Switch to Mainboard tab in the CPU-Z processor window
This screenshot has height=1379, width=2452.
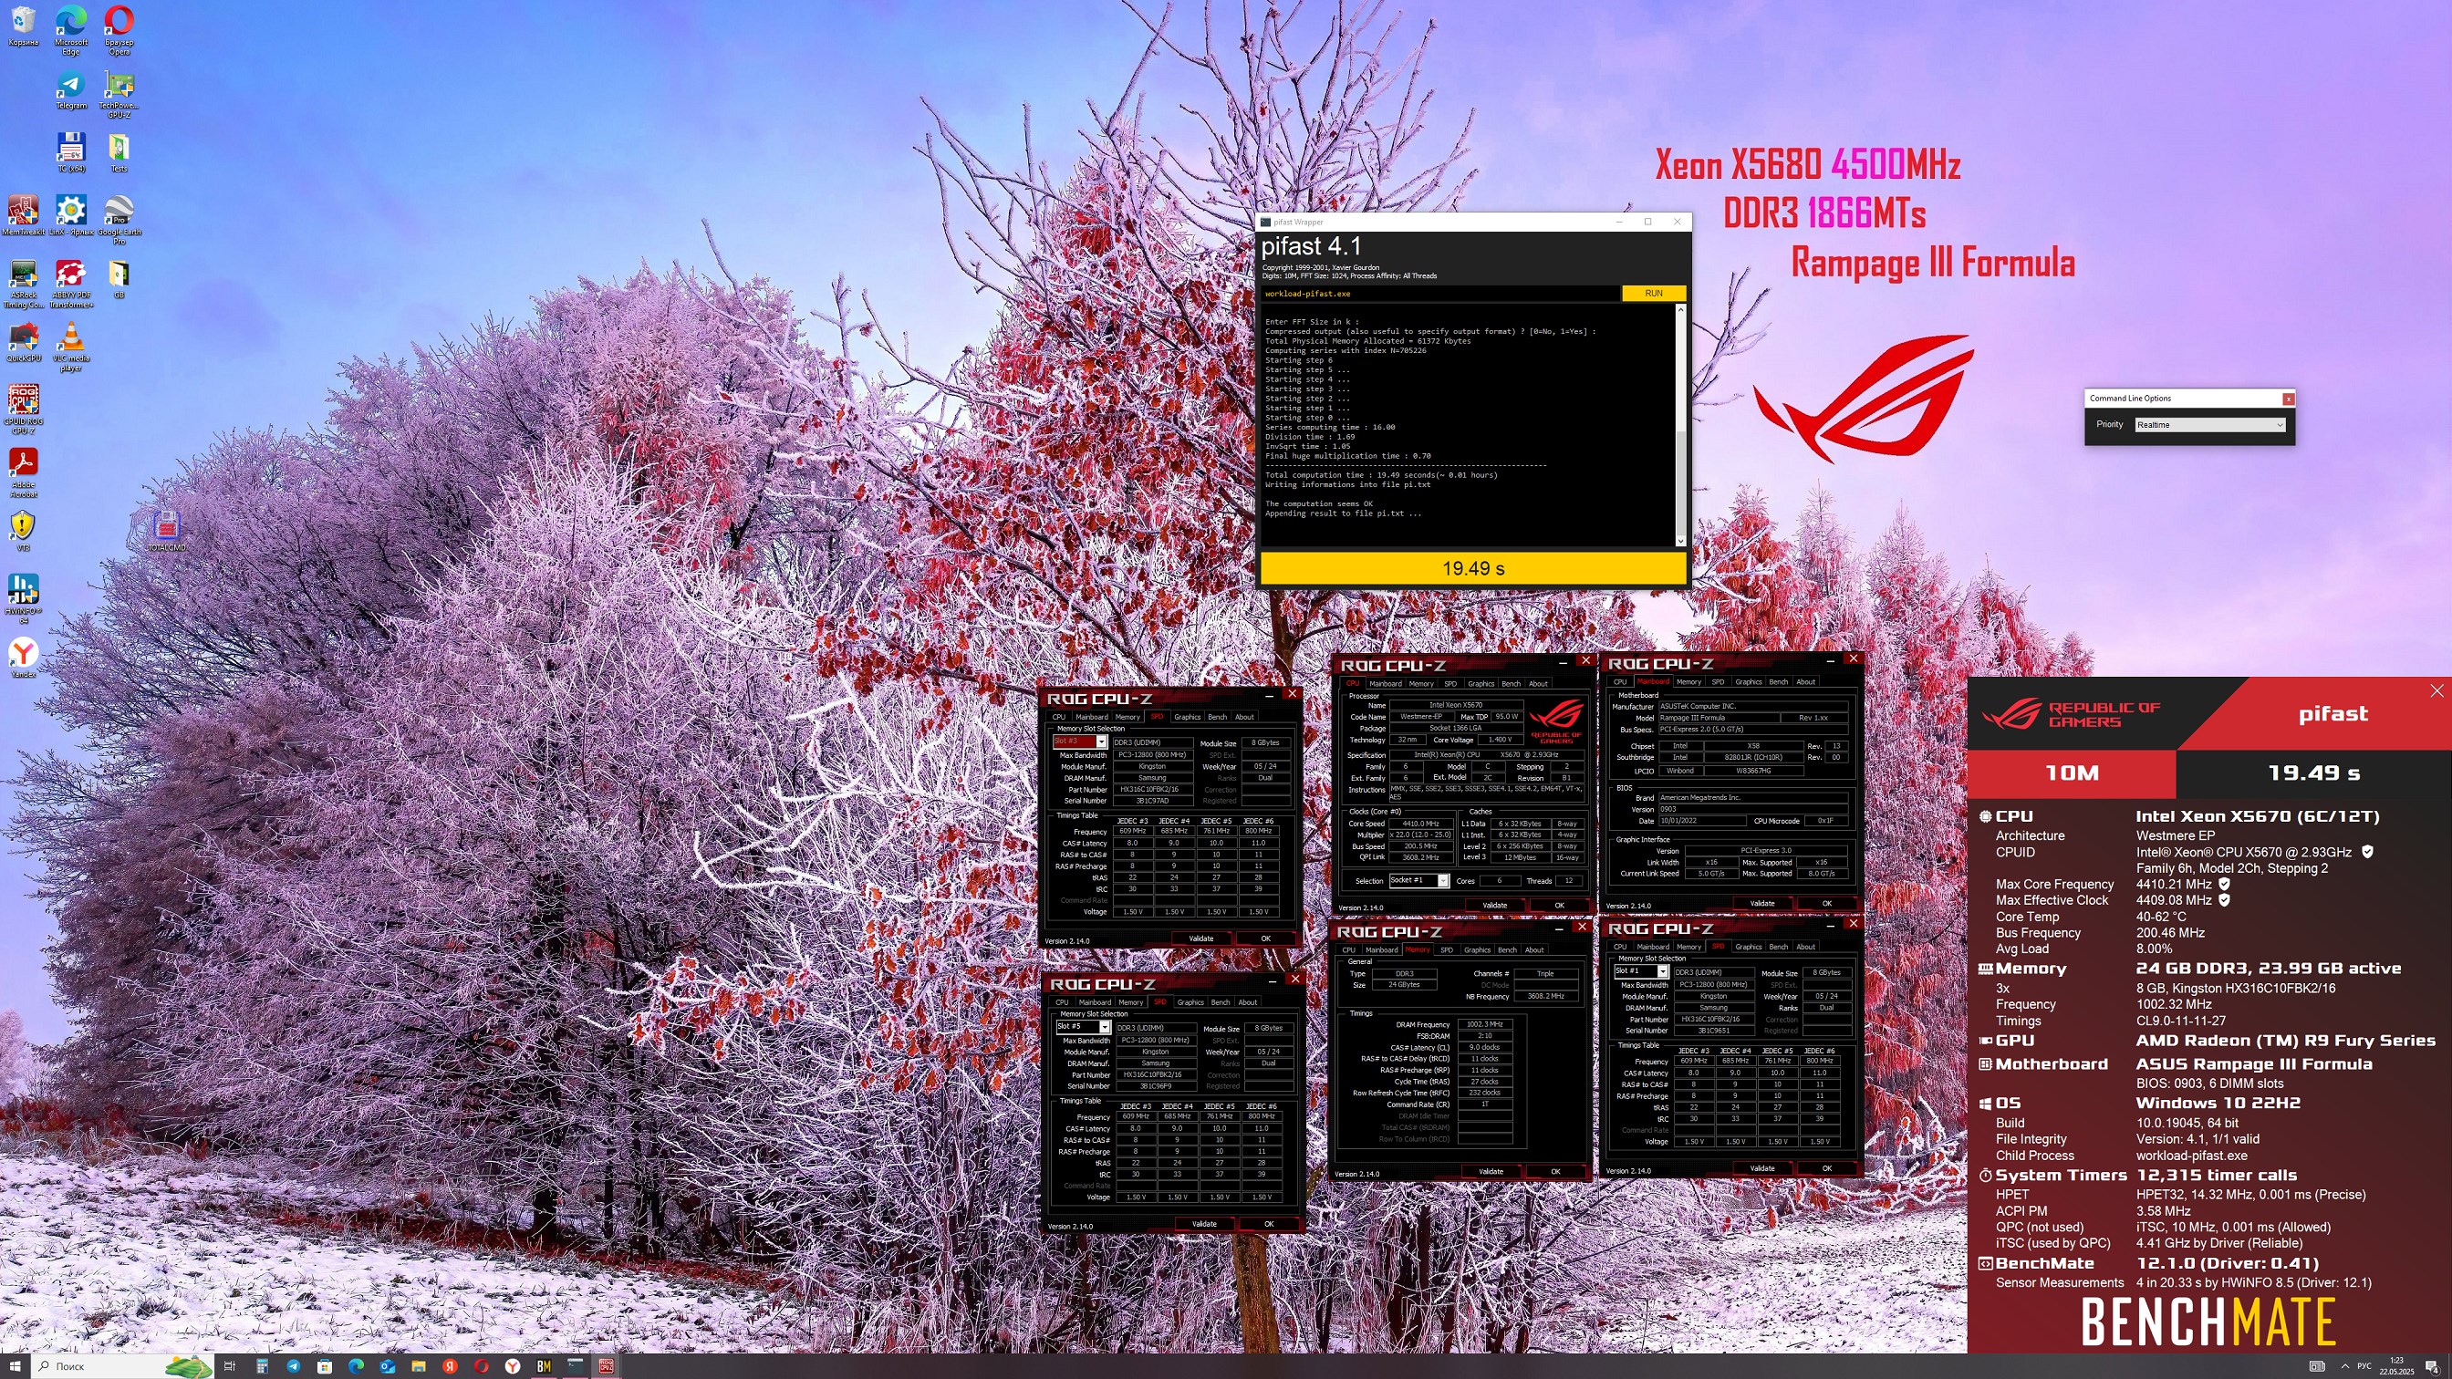pyautogui.click(x=1385, y=683)
